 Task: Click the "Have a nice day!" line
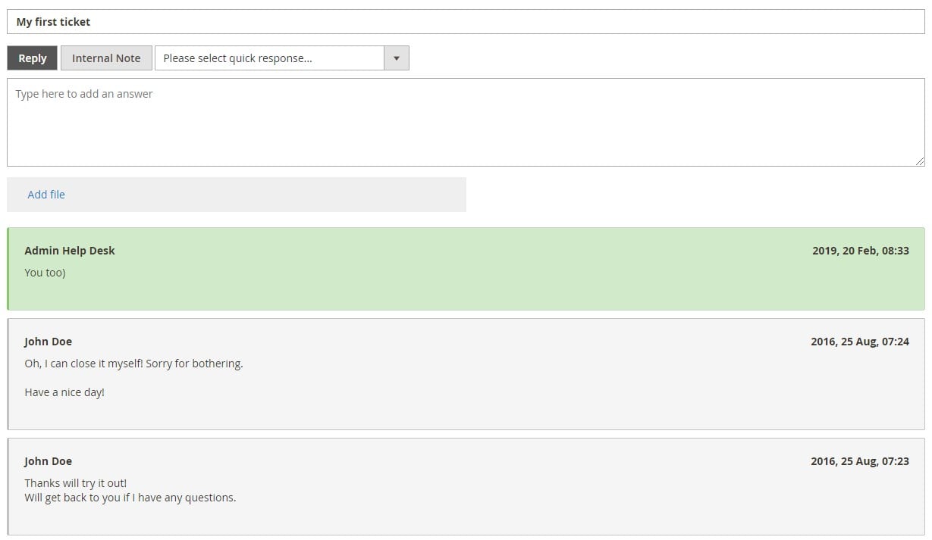64,392
